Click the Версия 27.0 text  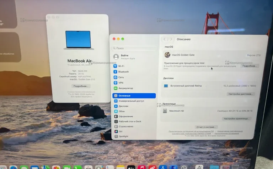(254, 55)
